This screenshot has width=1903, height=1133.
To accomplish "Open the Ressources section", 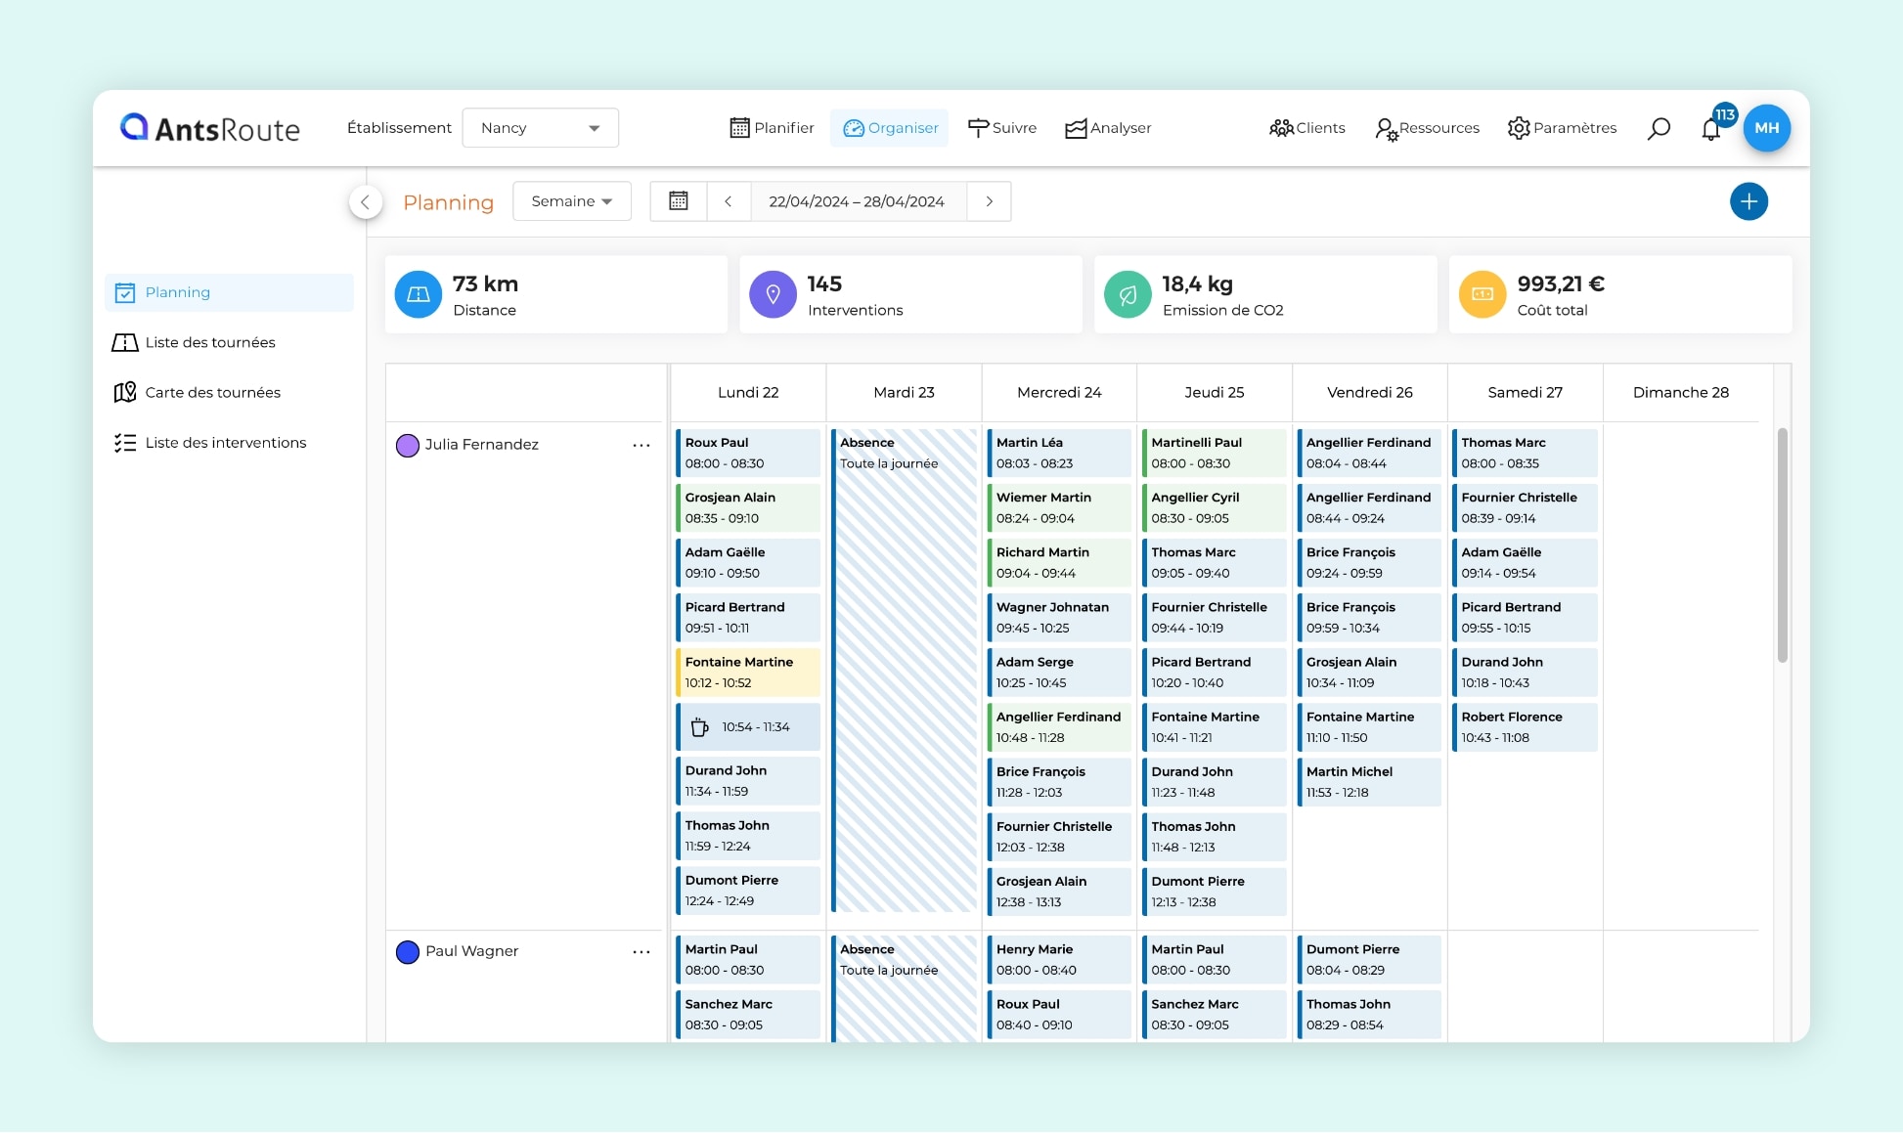I will coord(1427,127).
